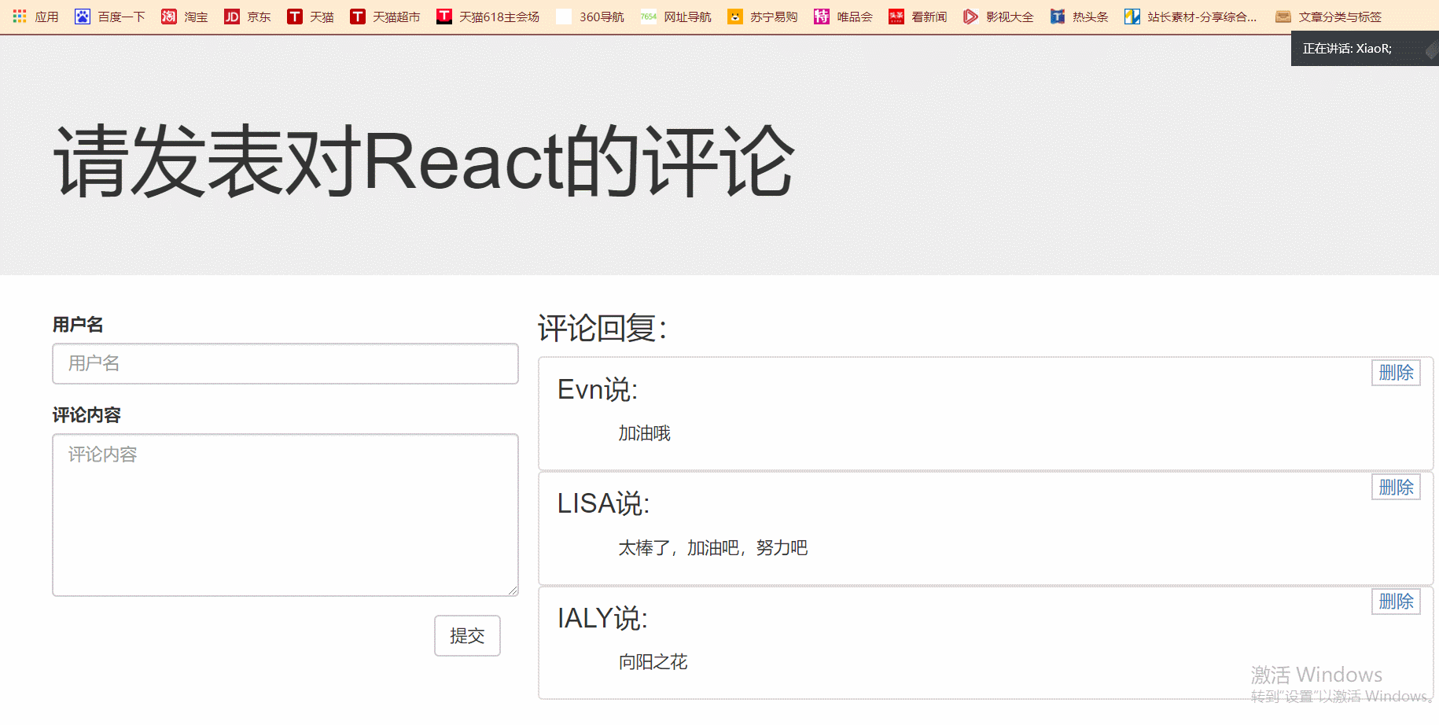Click the 评论内容 field label
The width and height of the screenshot is (1439, 725).
click(86, 414)
